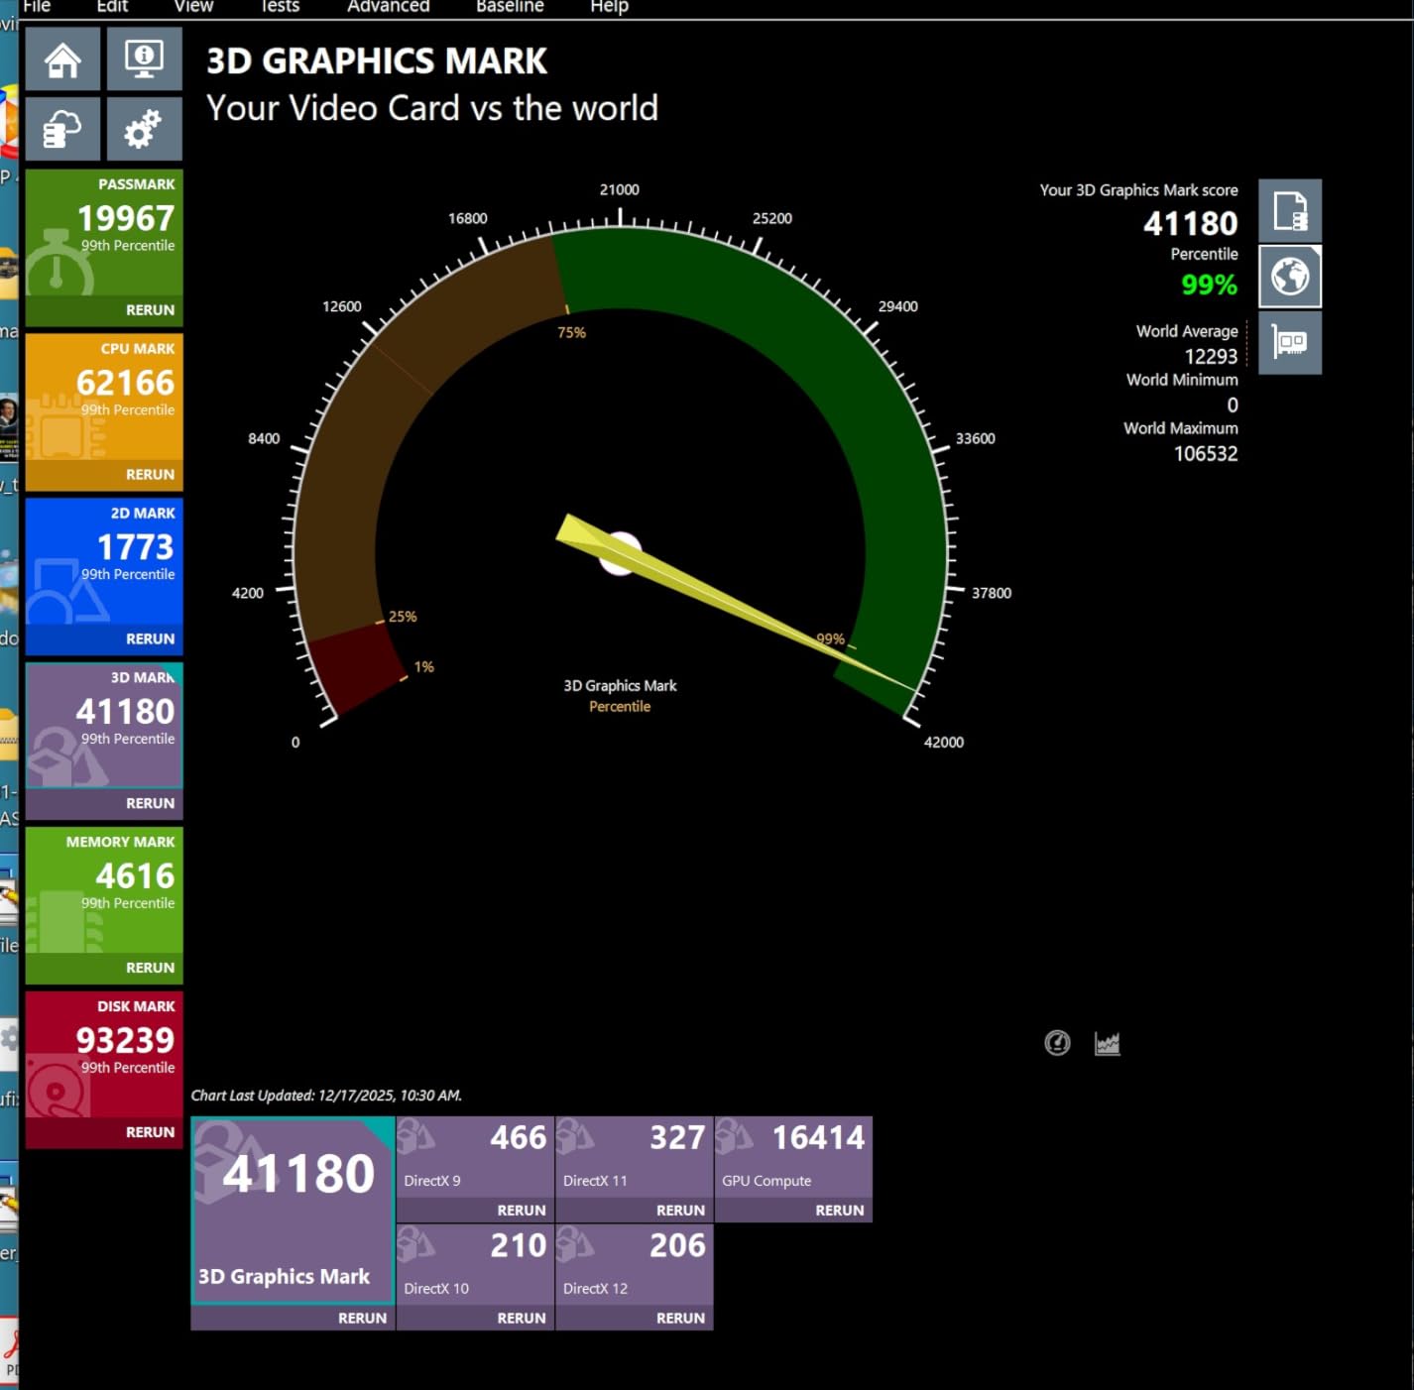The width and height of the screenshot is (1414, 1390).
Task: Select the Memory Mark score tile
Action: [104, 887]
